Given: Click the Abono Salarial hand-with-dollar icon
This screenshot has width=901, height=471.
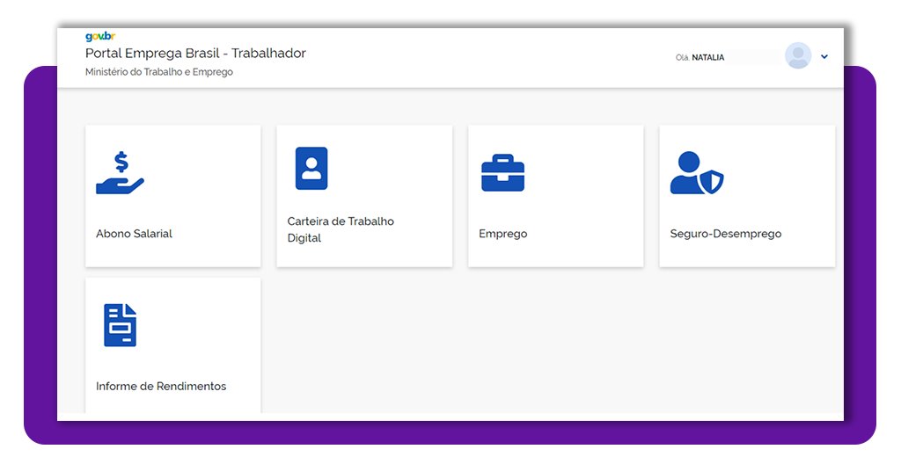Looking at the screenshot, I should pyautogui.click(x=120, y=173).
